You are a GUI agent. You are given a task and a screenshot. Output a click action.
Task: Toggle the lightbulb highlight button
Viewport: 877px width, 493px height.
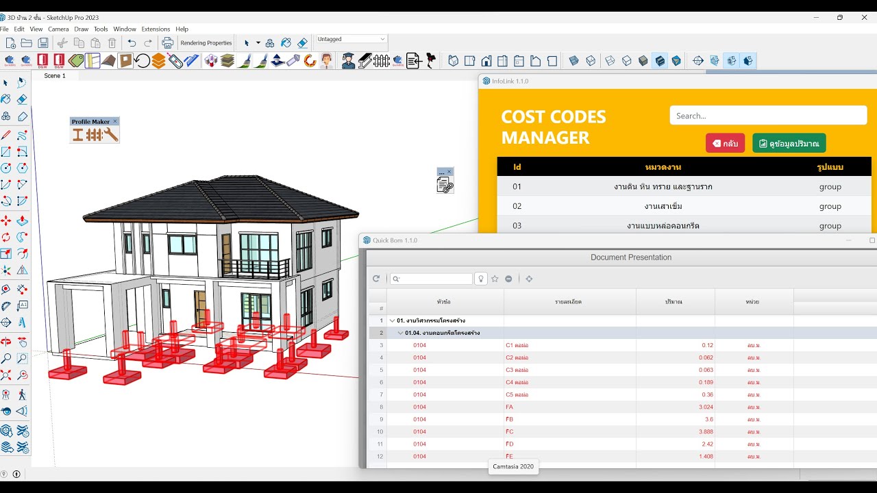[x=481, y=279]
